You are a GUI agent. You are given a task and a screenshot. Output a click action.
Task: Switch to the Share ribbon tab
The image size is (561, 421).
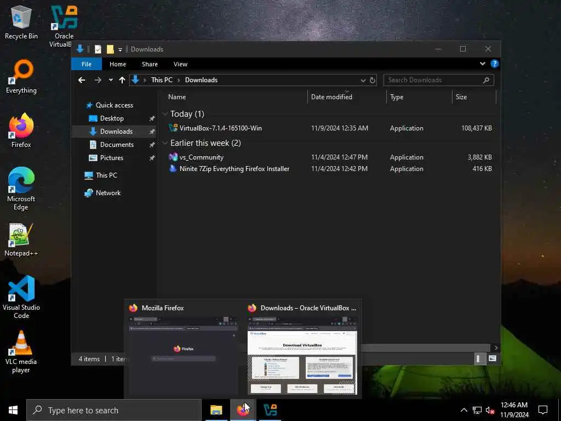coord(150,64)
